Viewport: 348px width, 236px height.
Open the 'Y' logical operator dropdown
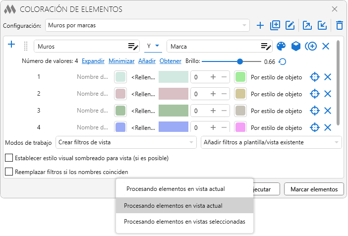(154, 46)
